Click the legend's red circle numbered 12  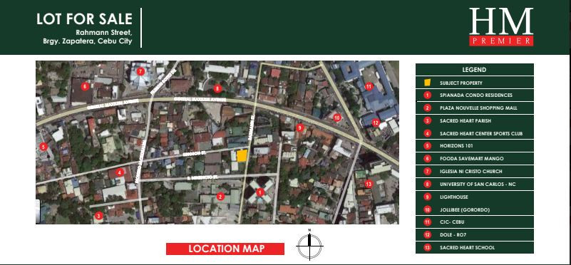[x=427, y=235]
